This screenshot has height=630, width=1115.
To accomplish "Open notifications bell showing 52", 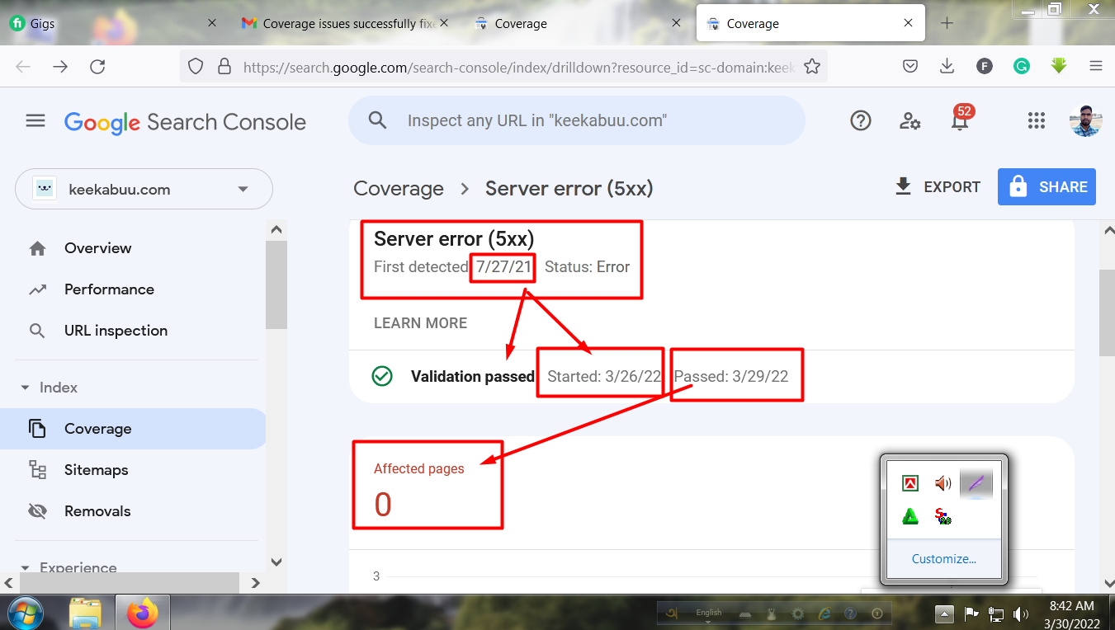I will 960,120.
